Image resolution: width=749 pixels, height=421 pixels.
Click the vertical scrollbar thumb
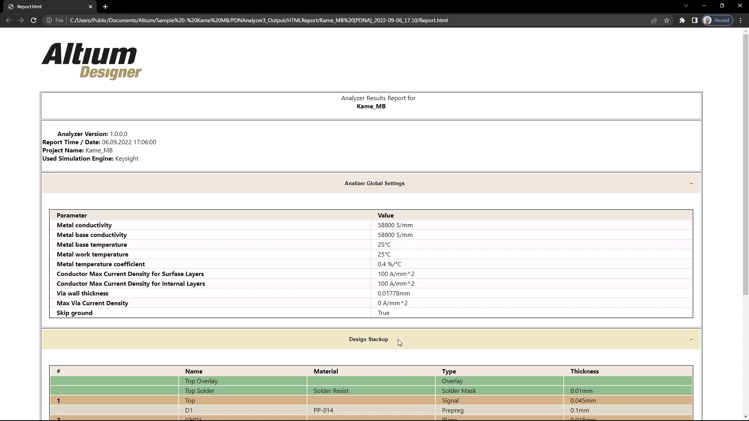point(745,165)
